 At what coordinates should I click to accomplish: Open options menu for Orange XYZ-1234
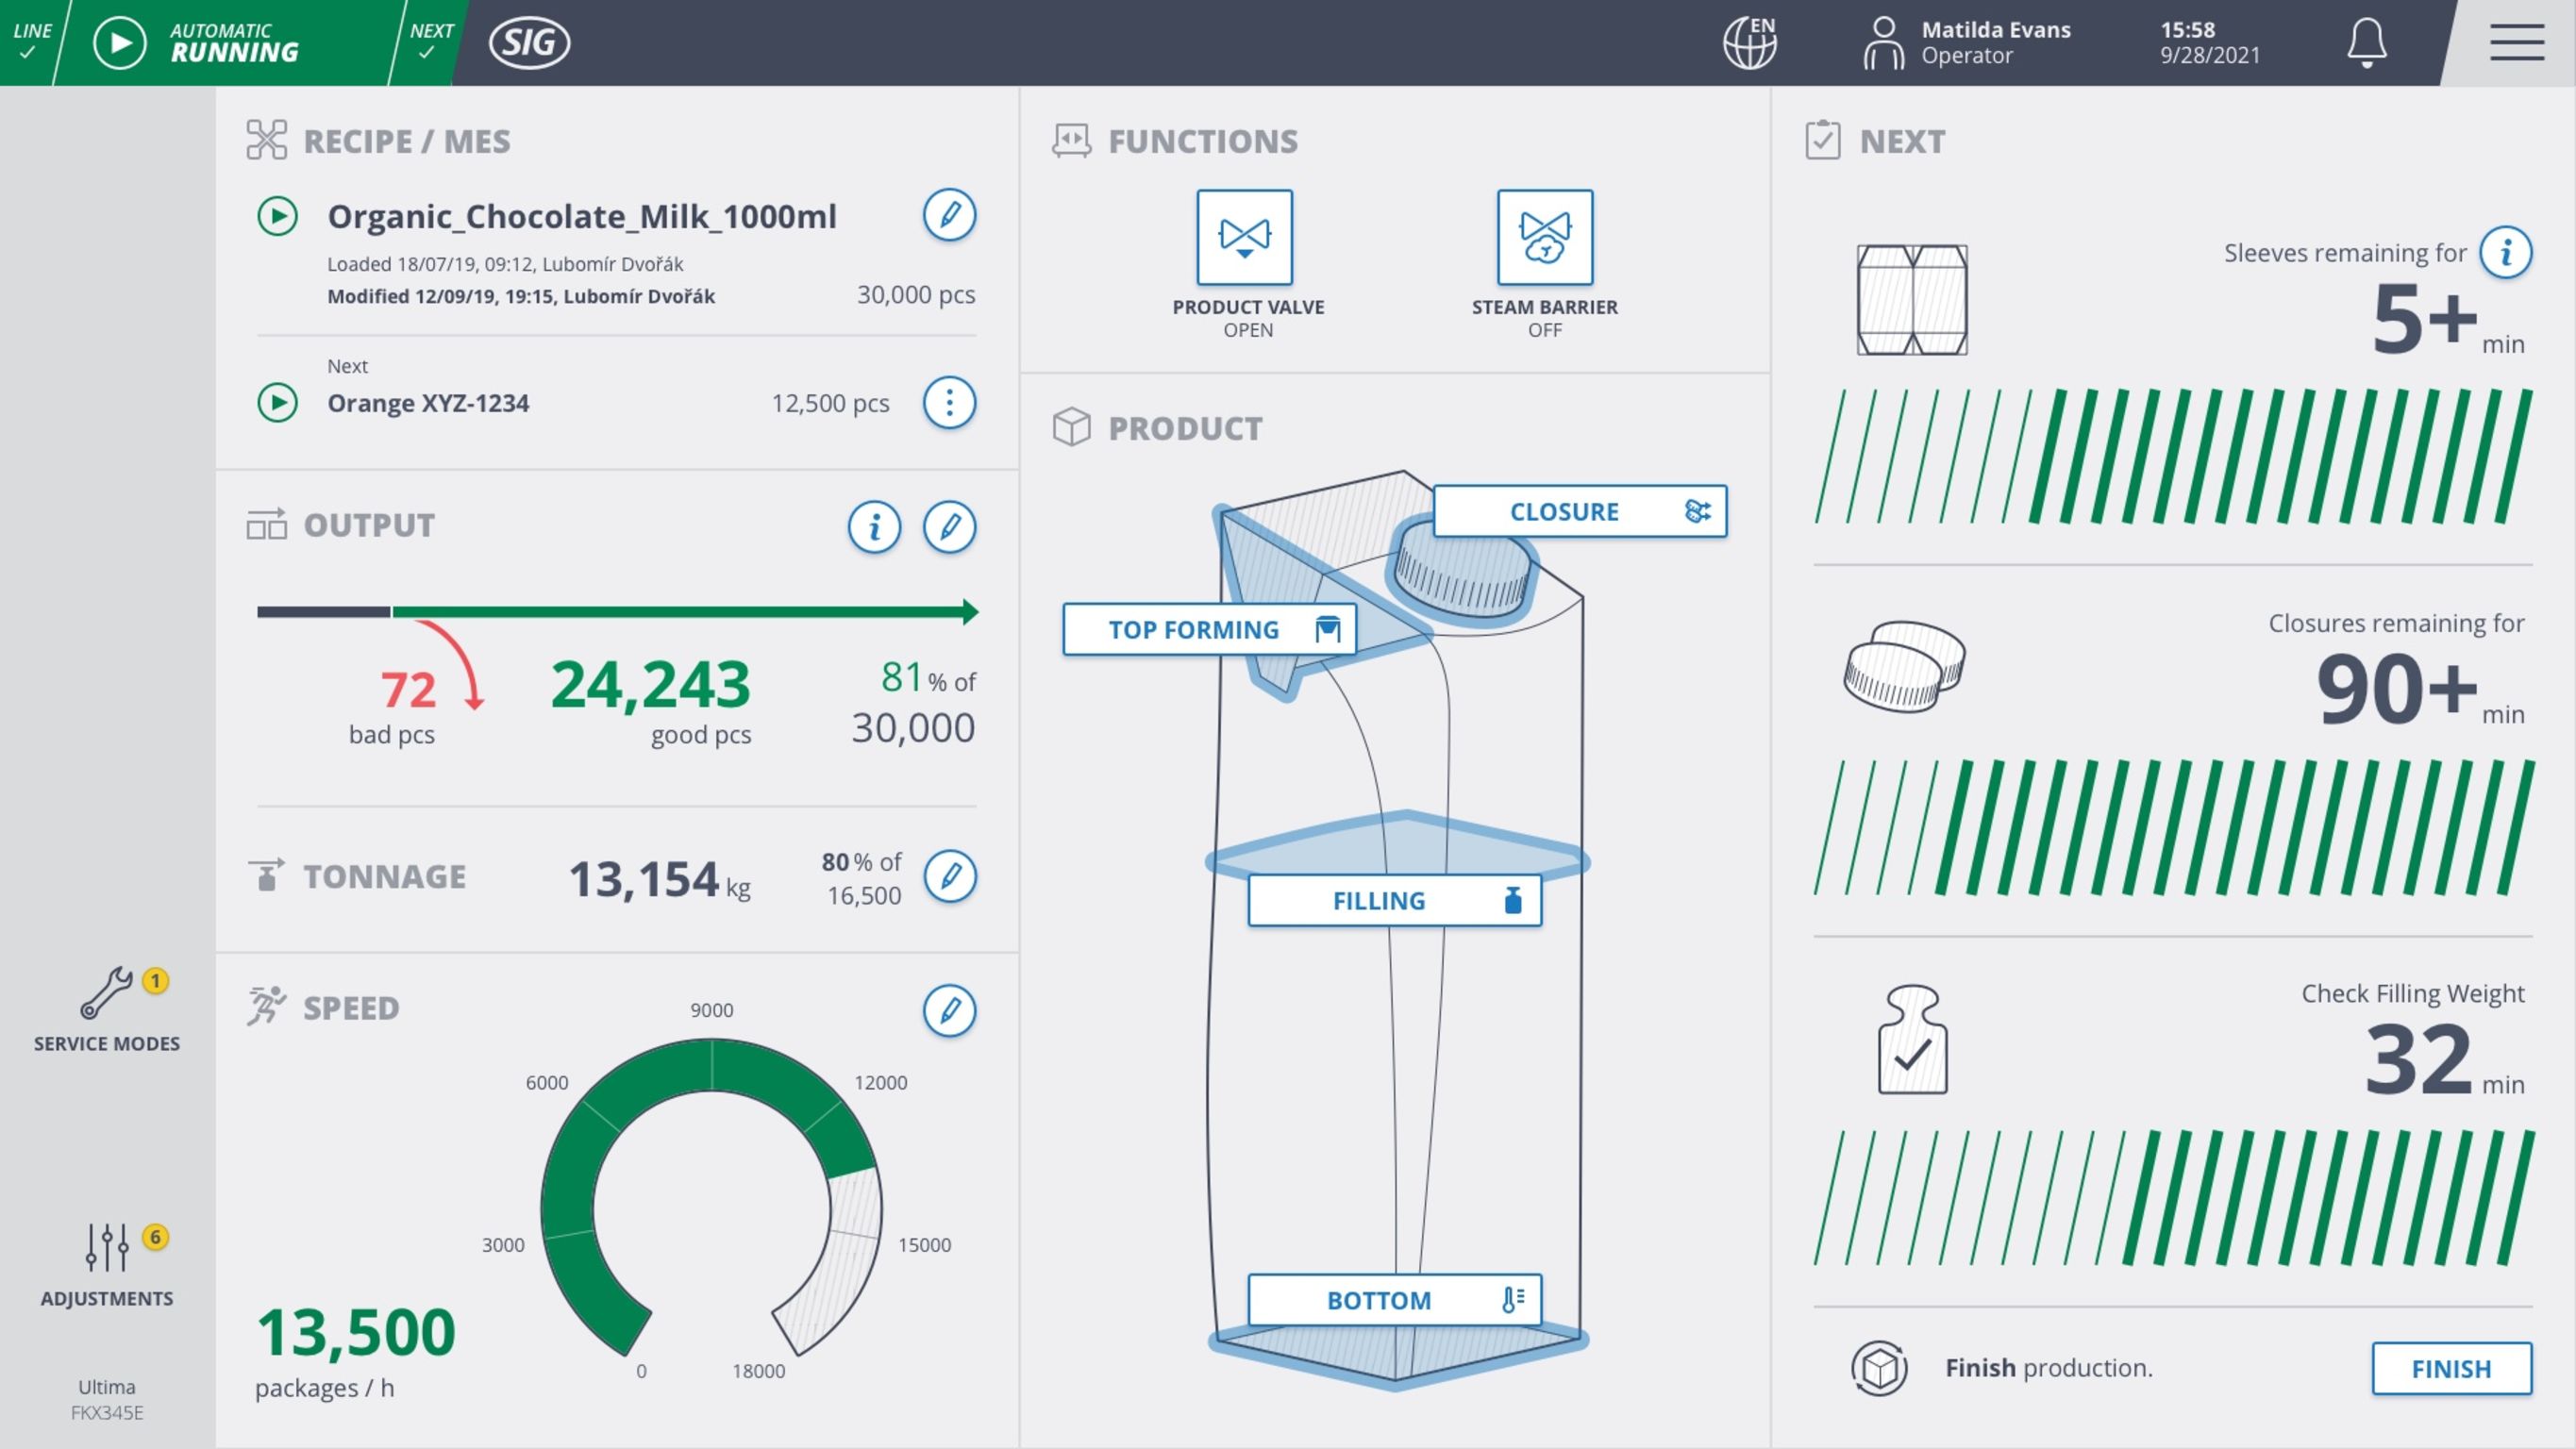pyautogui.click(x=949, y=403)
